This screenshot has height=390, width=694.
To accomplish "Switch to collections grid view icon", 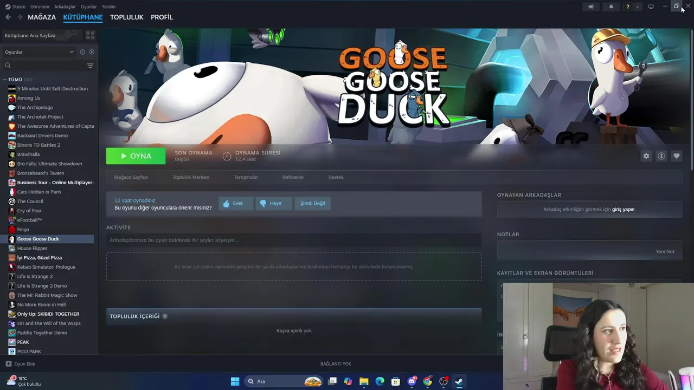I will [x=91, y=35].
